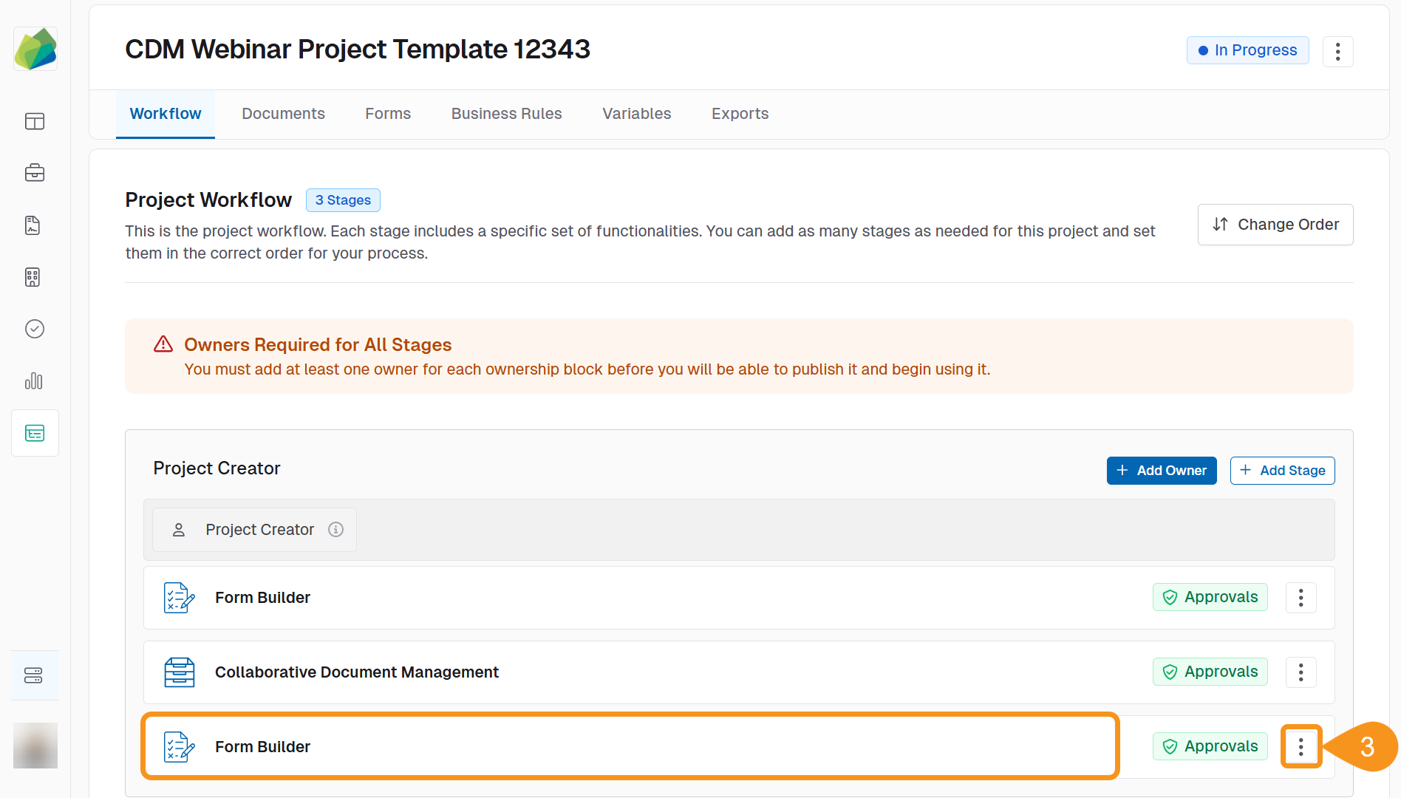1401x798 pixels.
Task: Open the three-dot menu for first Form Builder
Action: coord(1301,597)
